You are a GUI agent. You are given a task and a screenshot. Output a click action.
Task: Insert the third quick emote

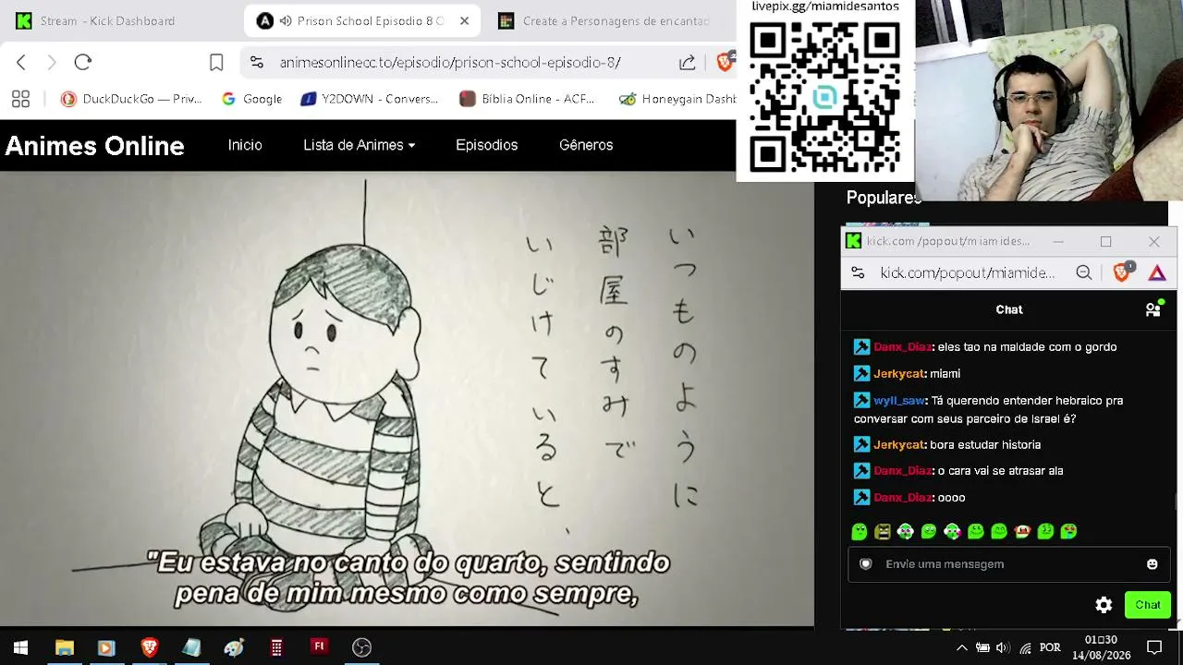(x=906, y=531)
